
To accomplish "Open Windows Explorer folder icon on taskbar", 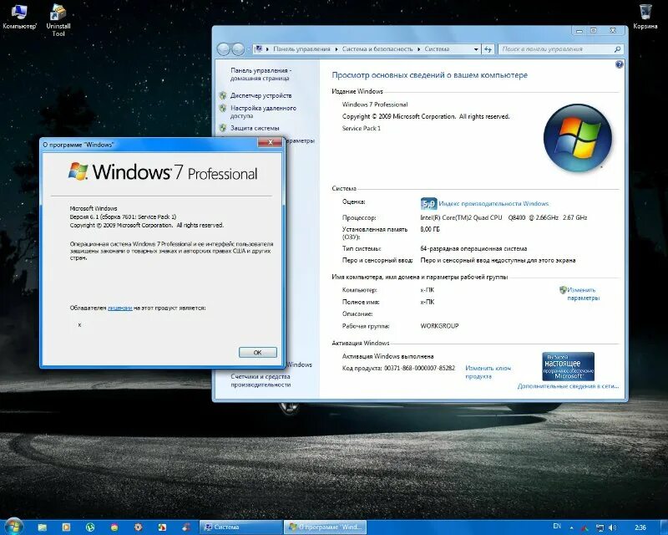I will click(43, 527).
